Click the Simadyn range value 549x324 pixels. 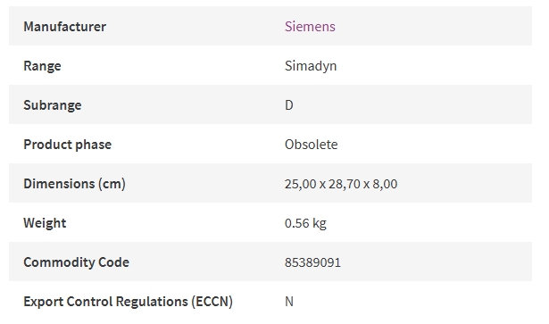(x=311, y=66)
